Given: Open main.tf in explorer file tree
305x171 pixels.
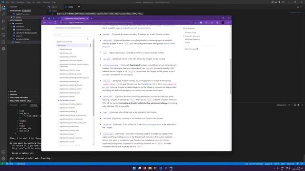Looking at the screenshot, I should (19, 36).
